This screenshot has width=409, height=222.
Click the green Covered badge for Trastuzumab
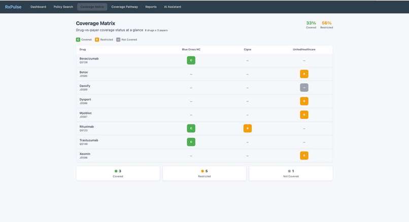[191, 142]
